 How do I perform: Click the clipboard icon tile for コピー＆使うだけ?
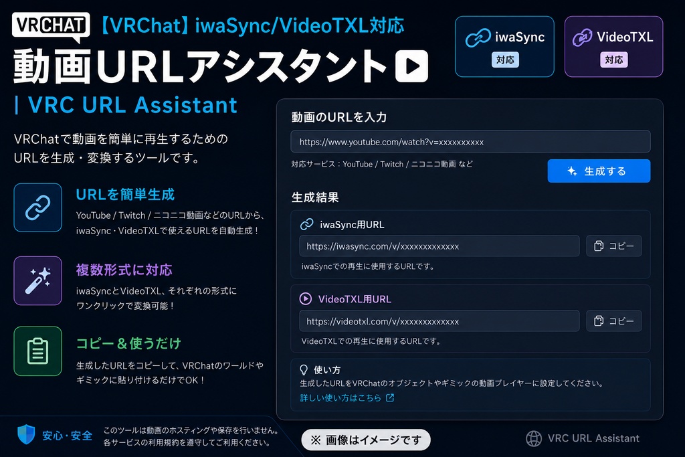pos(38,351)
